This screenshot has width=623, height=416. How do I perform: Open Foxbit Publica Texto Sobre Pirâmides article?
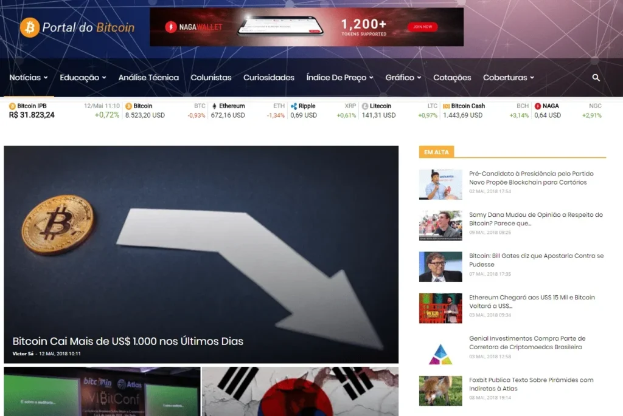(x=531, y=384)
